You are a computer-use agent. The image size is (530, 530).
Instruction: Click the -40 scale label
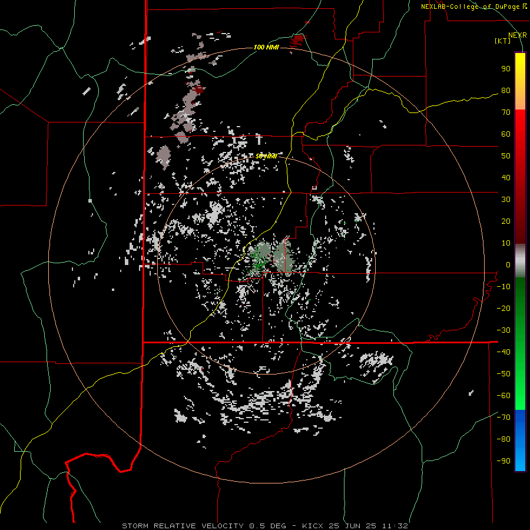coord(503,352)
